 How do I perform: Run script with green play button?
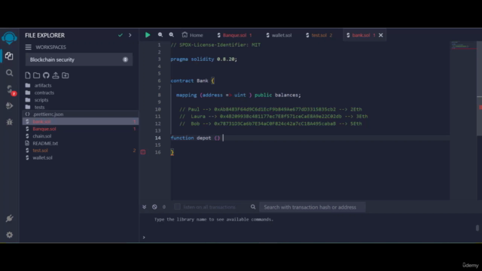(x=148, y=35)
